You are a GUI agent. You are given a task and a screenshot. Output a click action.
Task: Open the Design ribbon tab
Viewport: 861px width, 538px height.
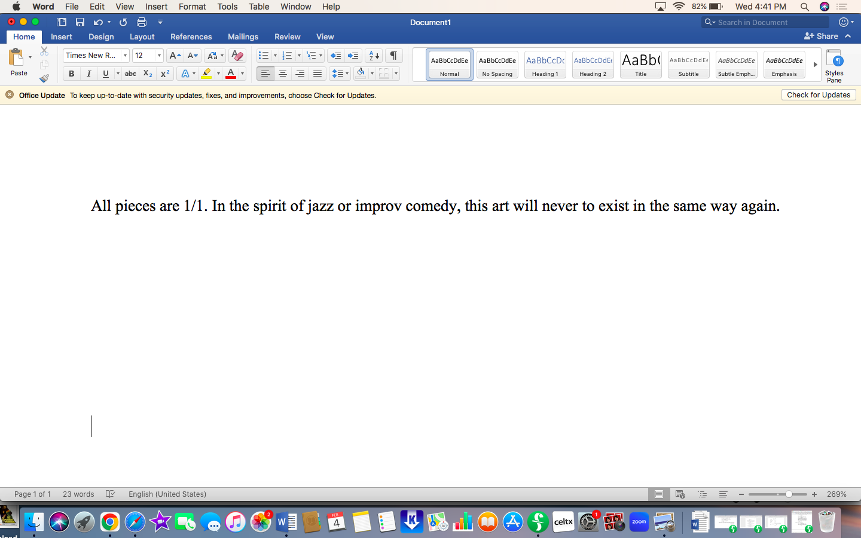coord(101,36)
